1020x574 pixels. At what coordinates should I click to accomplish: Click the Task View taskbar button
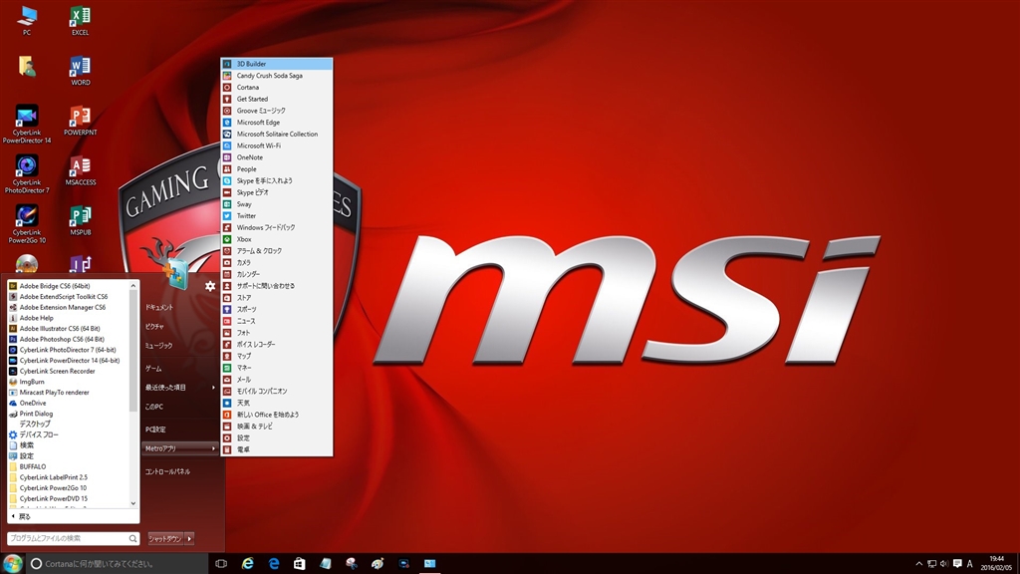(221, 564)
